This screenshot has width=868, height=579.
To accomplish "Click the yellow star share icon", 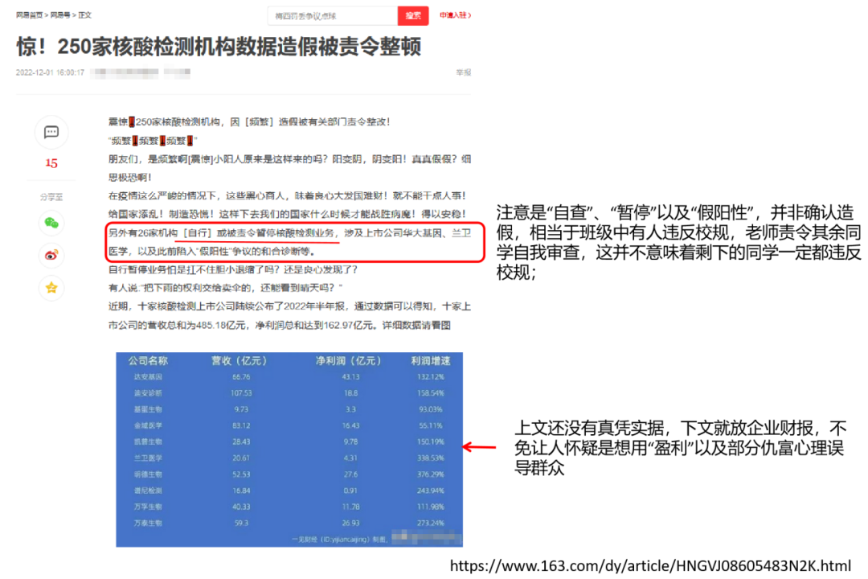I will point(51,288).
